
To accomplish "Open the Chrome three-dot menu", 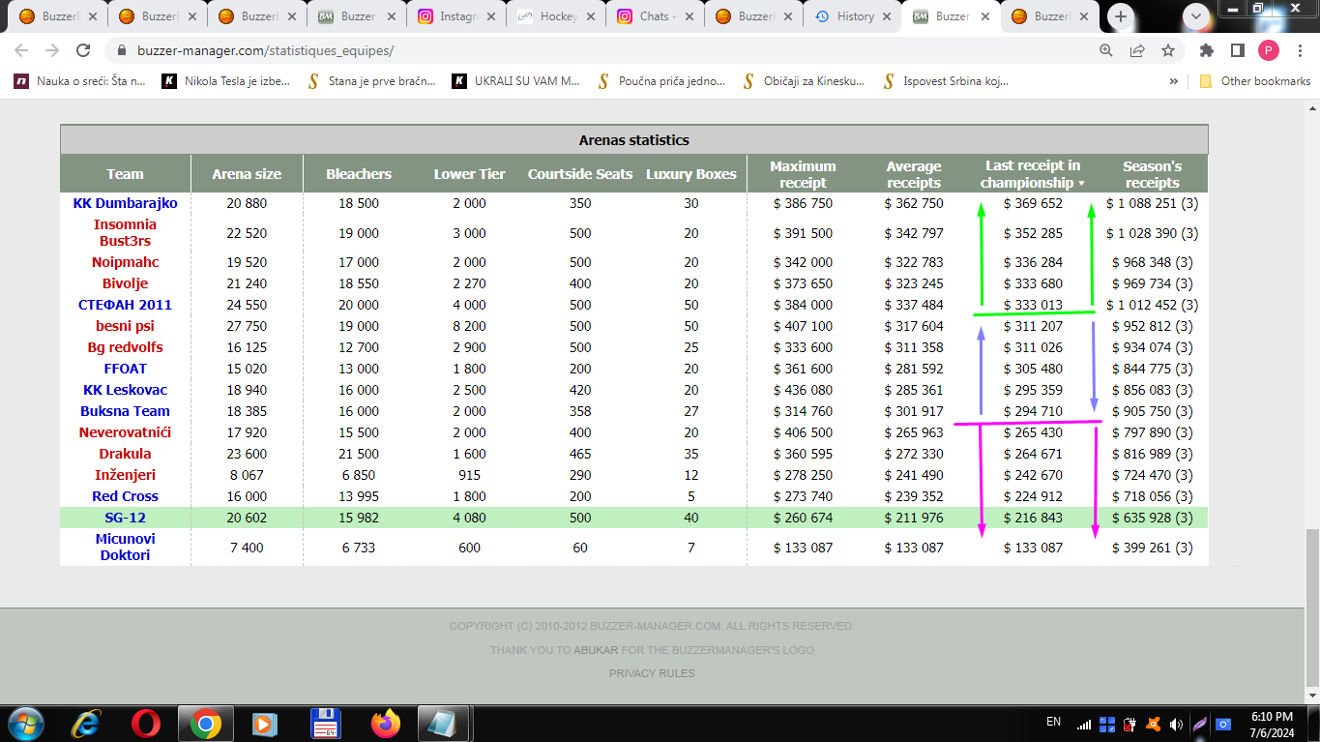I will coord(1299,50).
